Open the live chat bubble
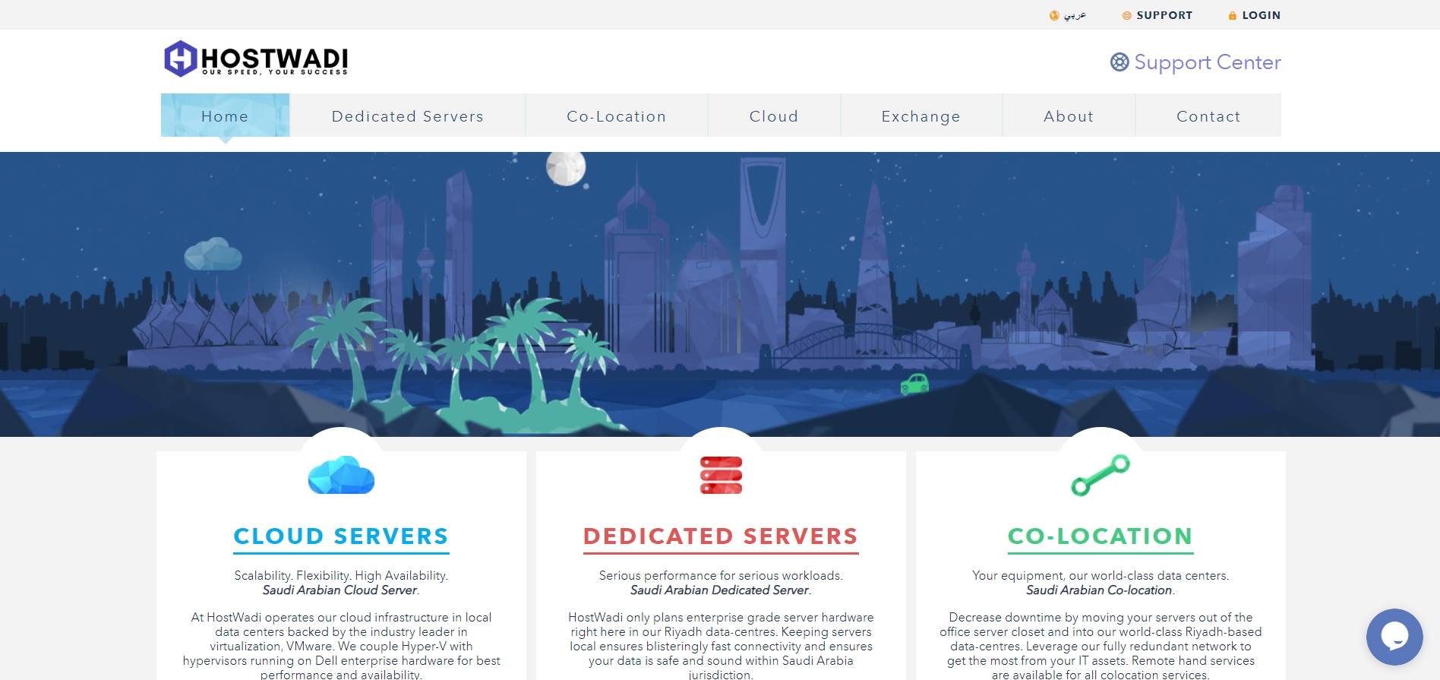1440x680 pixels. [x=1394, y=637]
